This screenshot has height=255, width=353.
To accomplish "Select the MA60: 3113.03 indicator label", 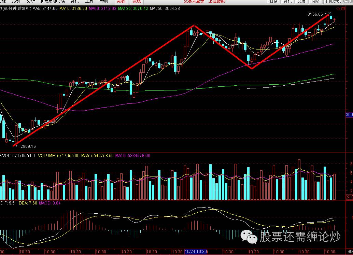I will (x=102, y=9).
